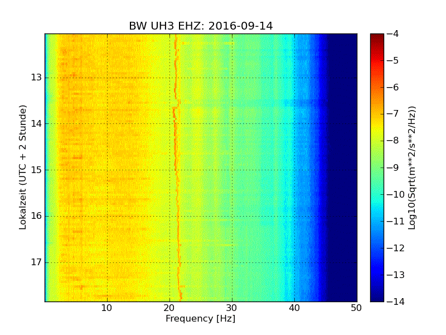Screen dimensions: 446x335
Task: Click the colorbar tick label −14
Action: tap(396, 301)
